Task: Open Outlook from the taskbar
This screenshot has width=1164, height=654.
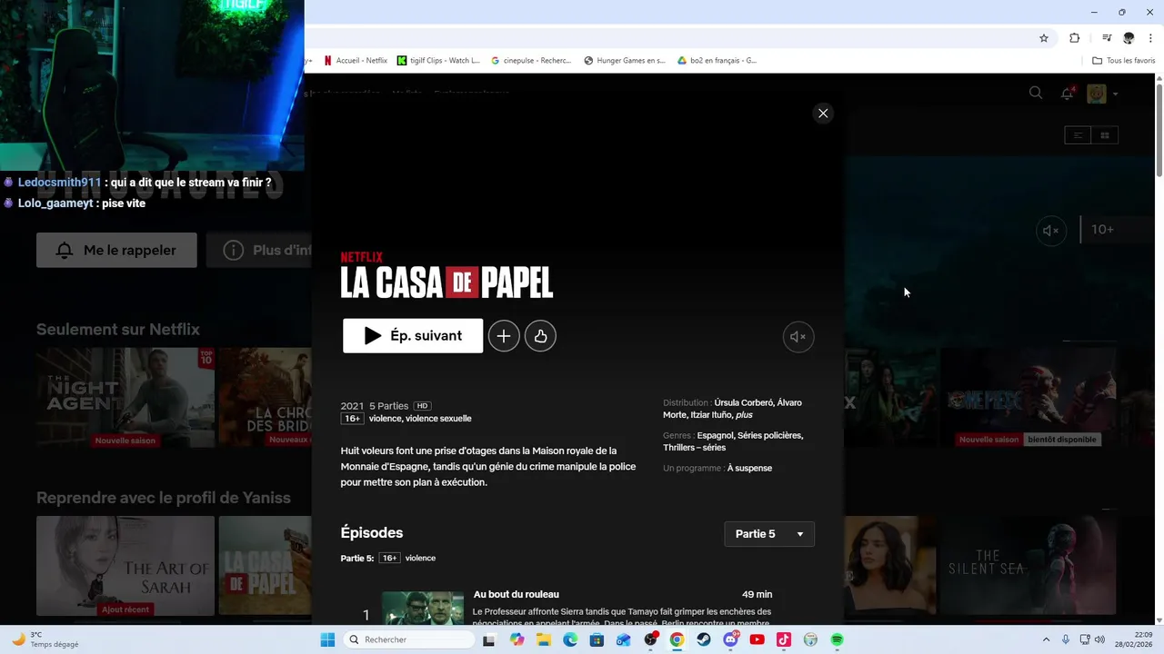Action: click(x=623, y=639)
